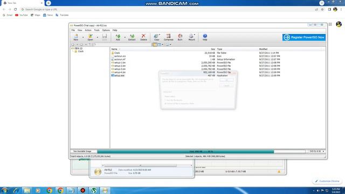Click the highlighted folders view icon

coord(155,45)
